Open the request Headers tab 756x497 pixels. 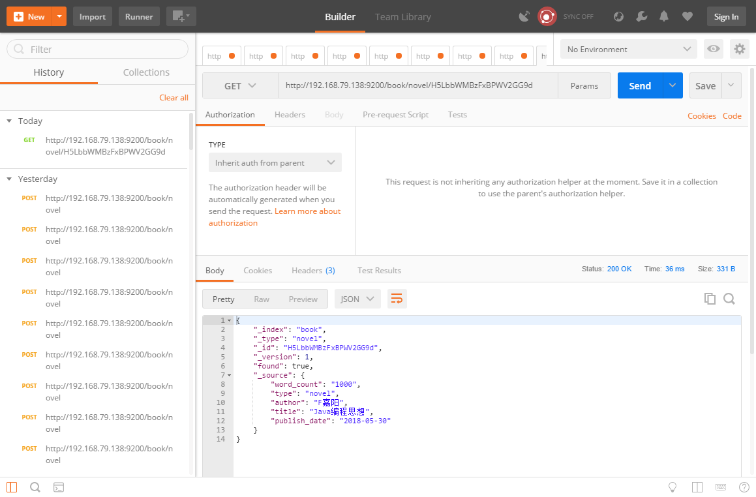coord(290,115)
